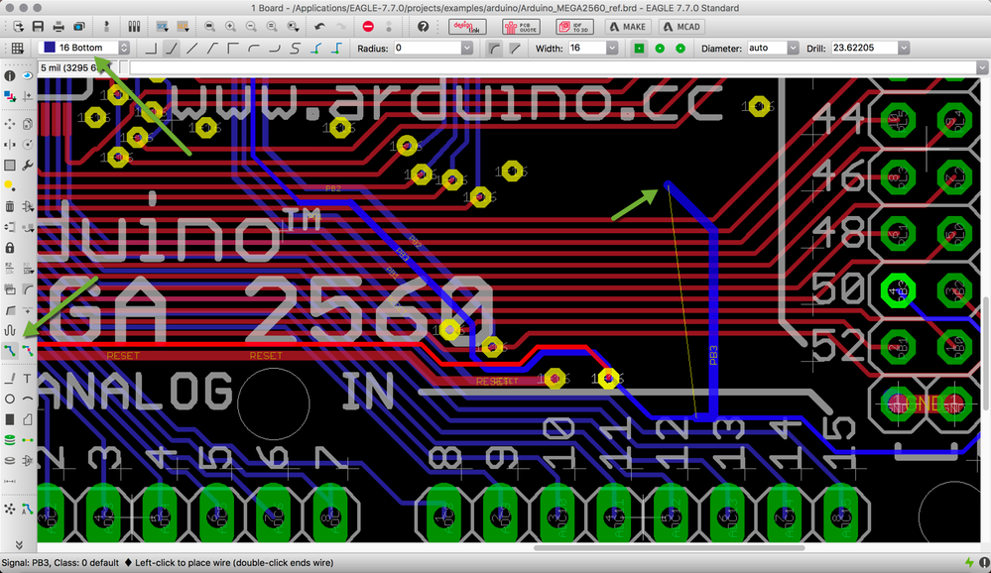Zoom out with the minus magnifier
The image size is (991, 573).
(251, 27)
